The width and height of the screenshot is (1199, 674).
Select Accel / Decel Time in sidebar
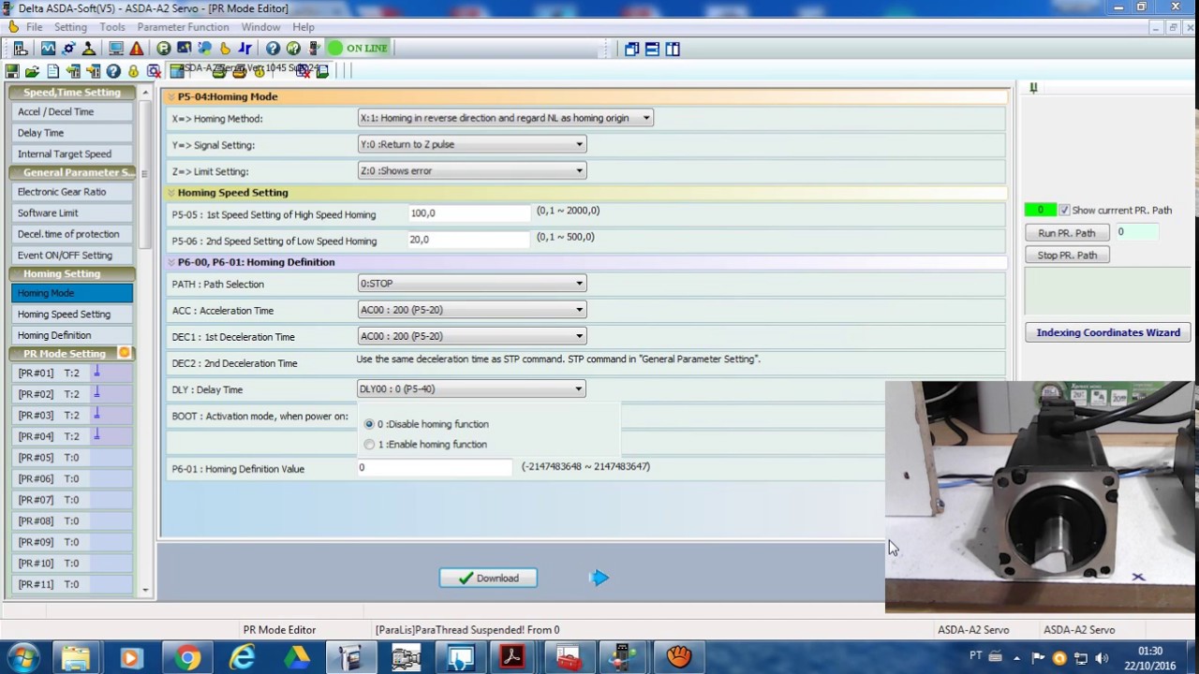[x=72, y=112]
